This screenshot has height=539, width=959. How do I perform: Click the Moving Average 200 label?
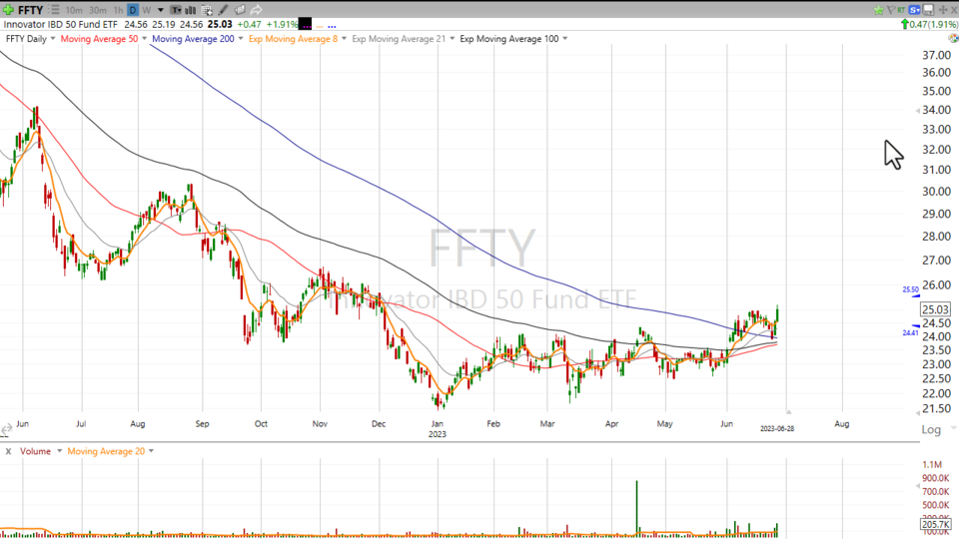tap(193, 39)
